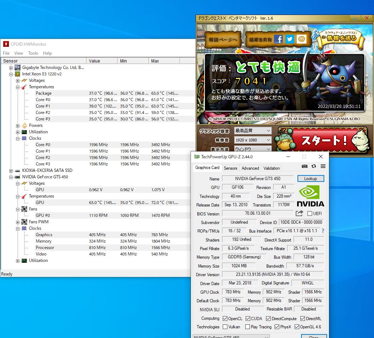Click the Lookup button in GPU-Z
374x338 pixels.
pyautogui.click(x=311, y=179)
